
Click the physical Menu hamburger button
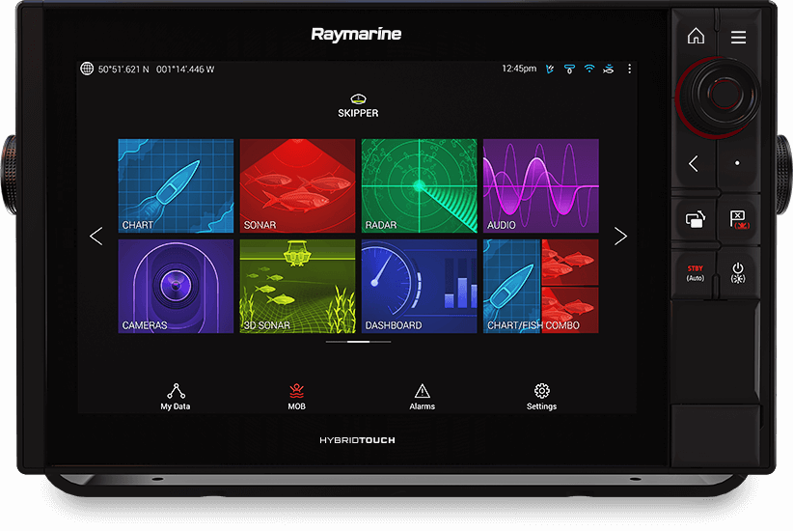coord(738,37)
